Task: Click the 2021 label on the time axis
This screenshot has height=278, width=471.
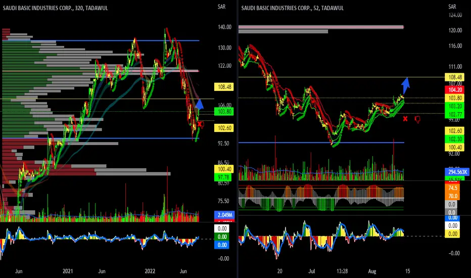Action: pos(68,271)
